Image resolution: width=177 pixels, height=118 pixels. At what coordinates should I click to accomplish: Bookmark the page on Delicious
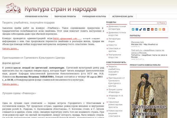coord(141,29)
